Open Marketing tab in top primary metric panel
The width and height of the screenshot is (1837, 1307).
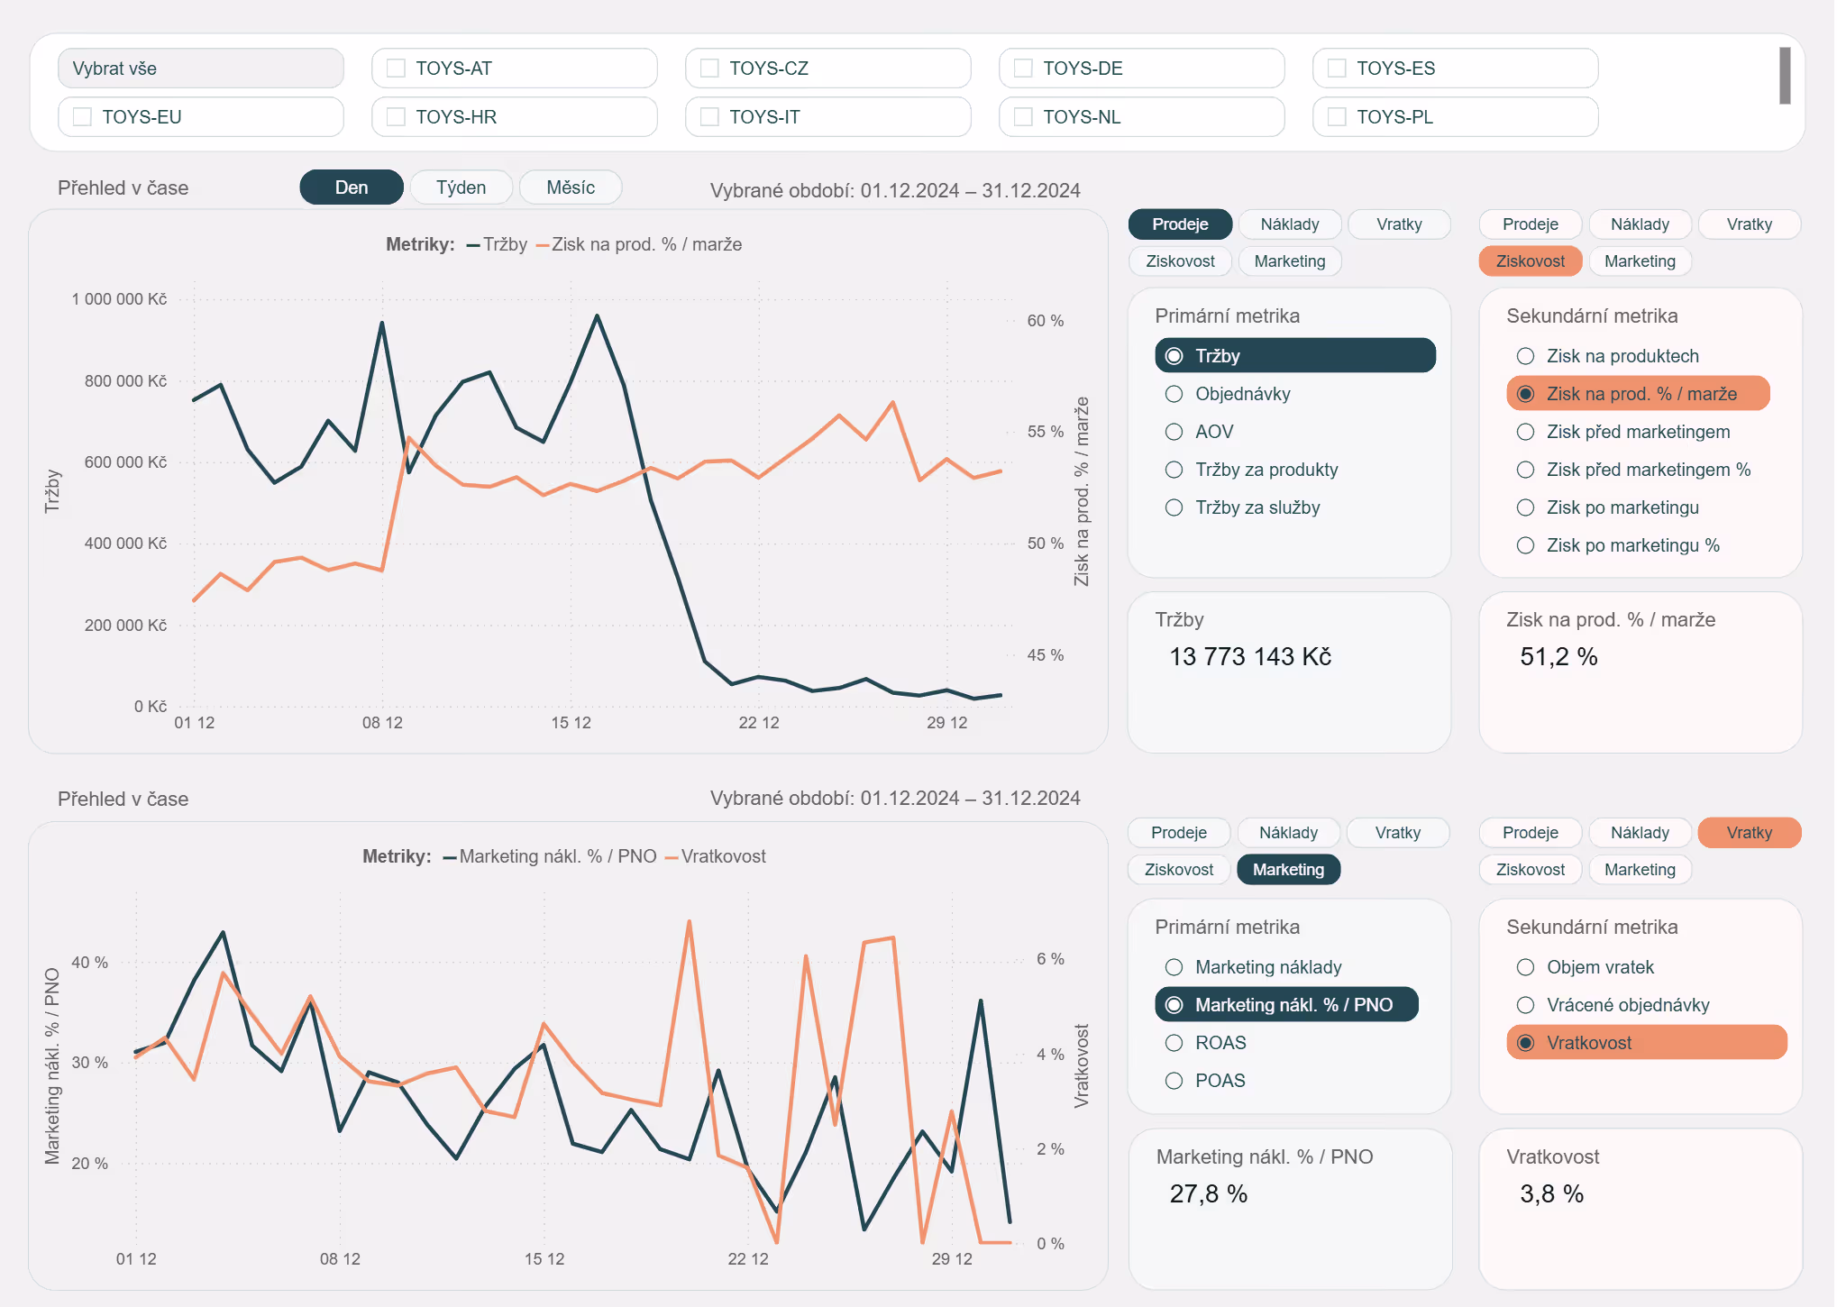tap(1290, 261)
